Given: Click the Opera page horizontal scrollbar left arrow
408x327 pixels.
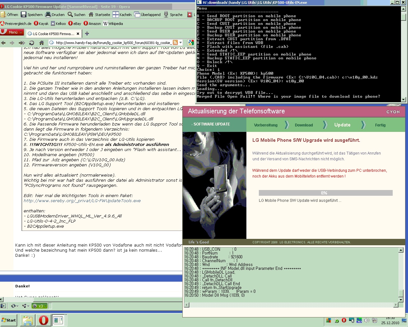Looking at the screenshot, I should pos(2,300).
